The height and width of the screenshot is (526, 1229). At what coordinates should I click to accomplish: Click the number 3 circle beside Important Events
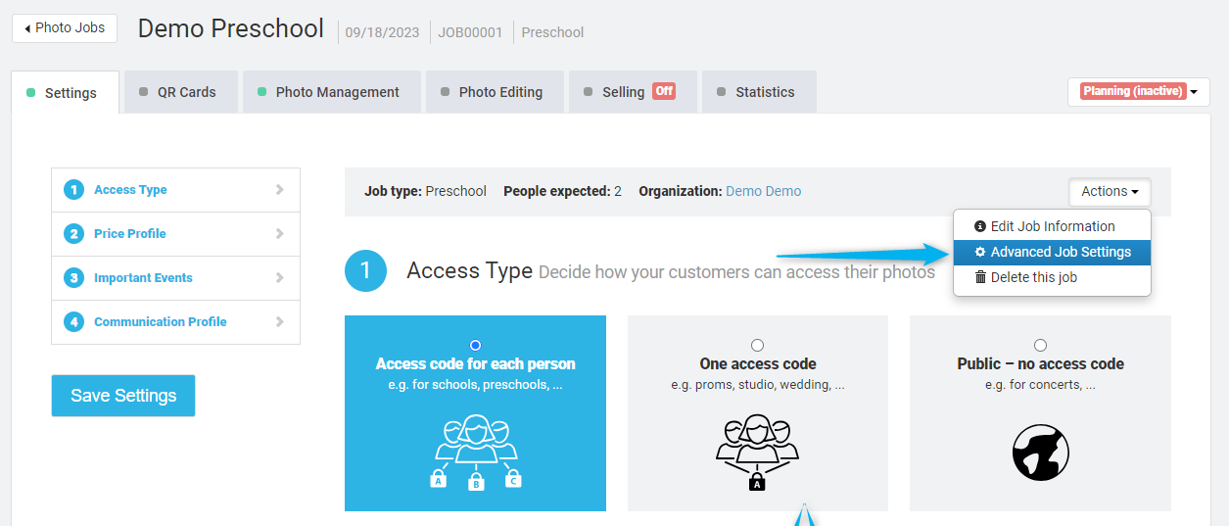click(x=73, y=278)
